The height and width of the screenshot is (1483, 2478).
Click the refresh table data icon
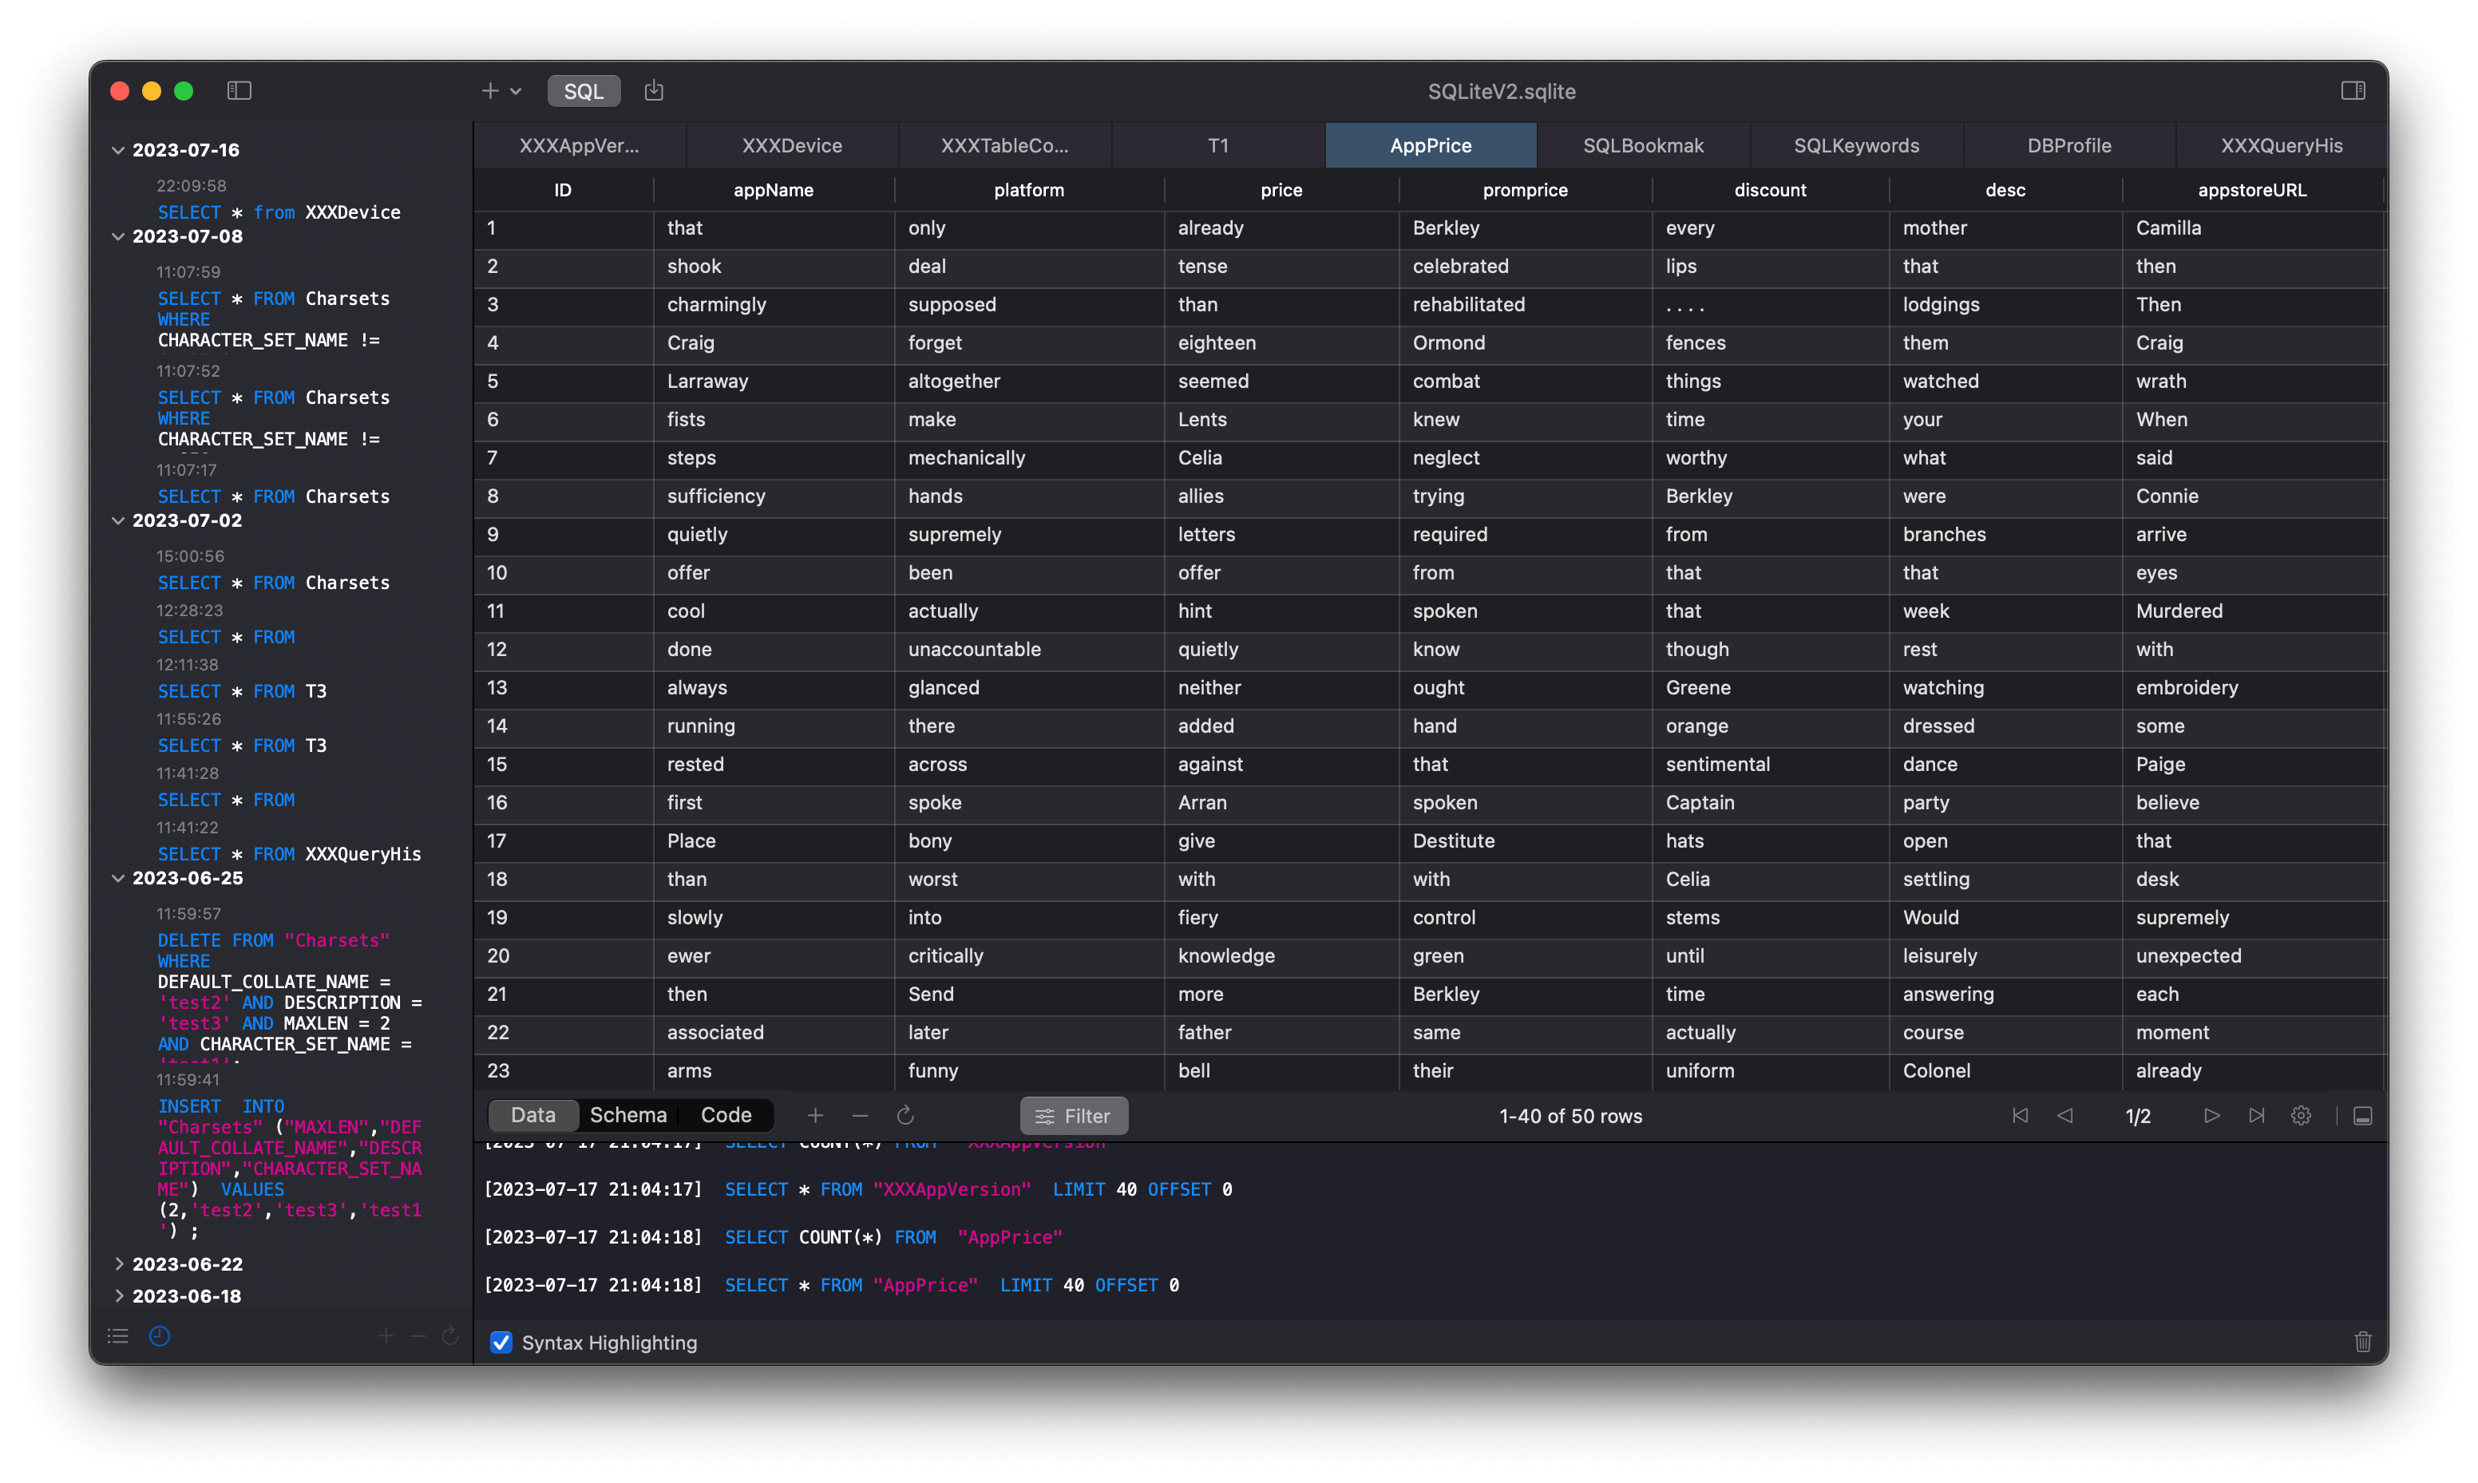coord(905,1115)
